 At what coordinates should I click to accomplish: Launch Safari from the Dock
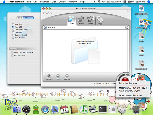[45, 109]
